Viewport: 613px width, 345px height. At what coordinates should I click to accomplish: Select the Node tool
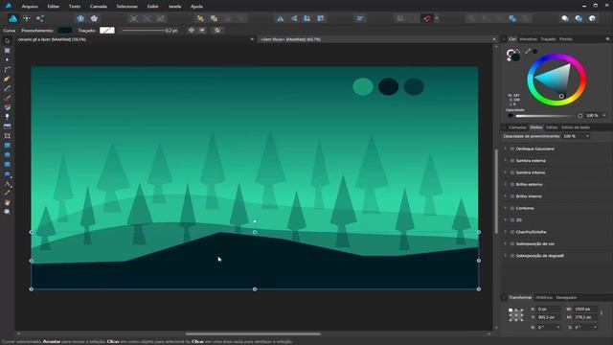[x=7, y=59]
